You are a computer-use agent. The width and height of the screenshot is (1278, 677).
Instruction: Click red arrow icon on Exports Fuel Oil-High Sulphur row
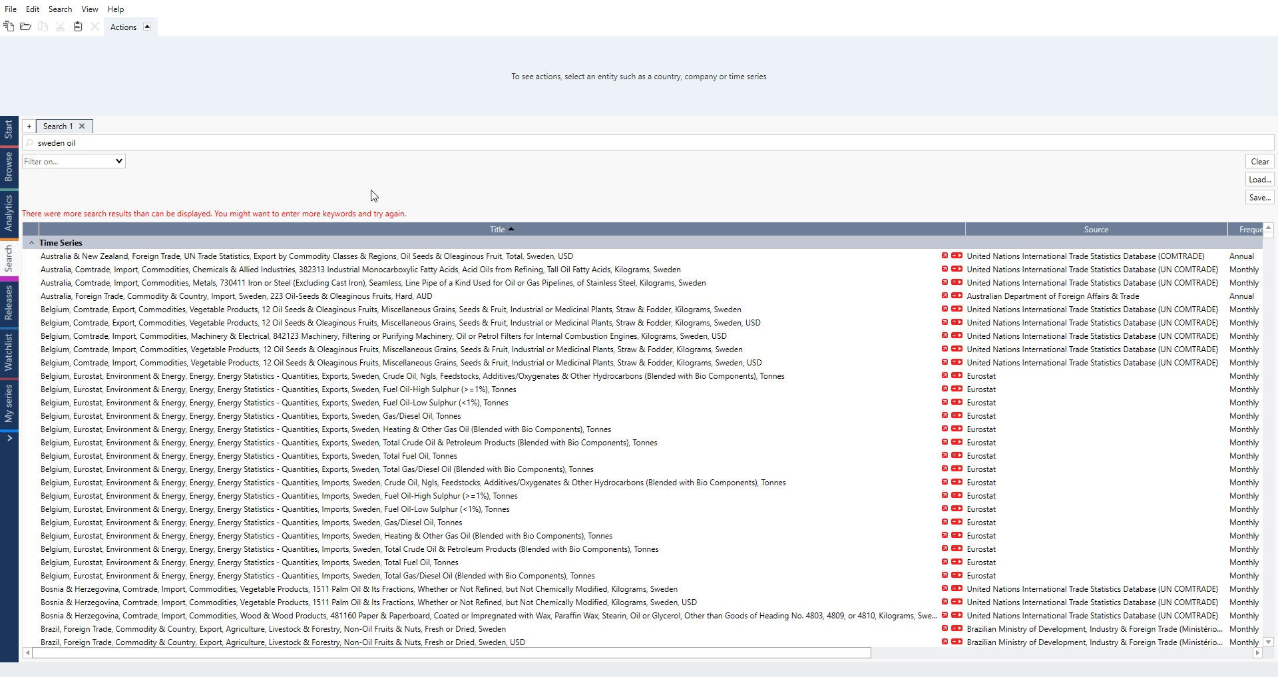click(x=945, y=389)
